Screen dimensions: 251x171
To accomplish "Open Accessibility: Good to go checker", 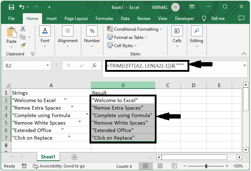I will pyautogui.click(x=58, y=166).
